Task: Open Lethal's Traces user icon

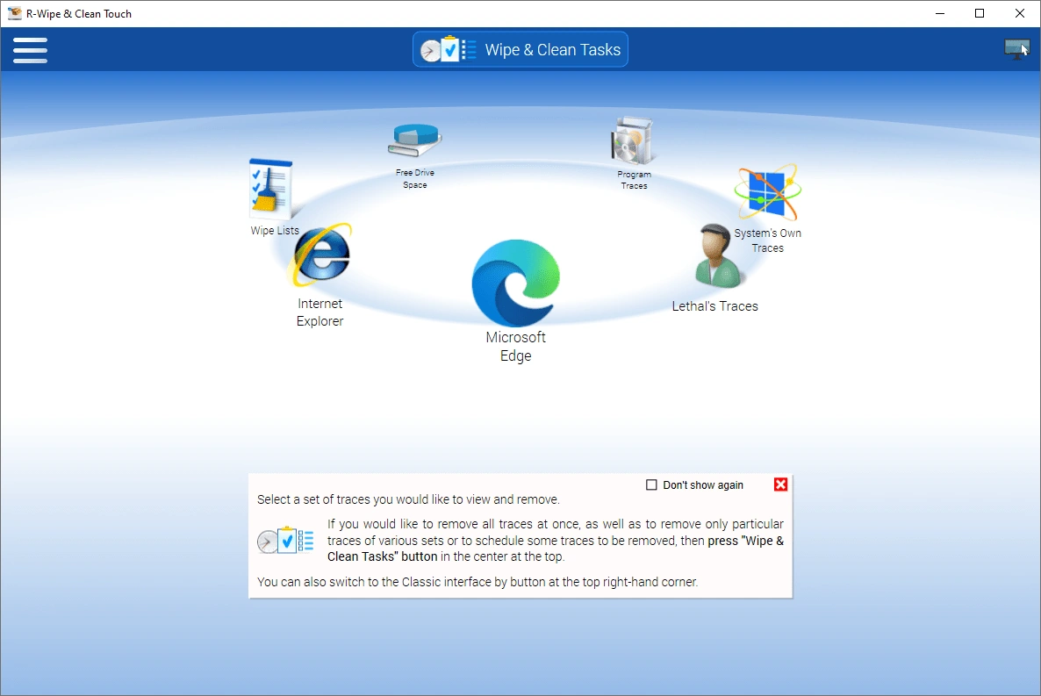Action: click(718, 255)
